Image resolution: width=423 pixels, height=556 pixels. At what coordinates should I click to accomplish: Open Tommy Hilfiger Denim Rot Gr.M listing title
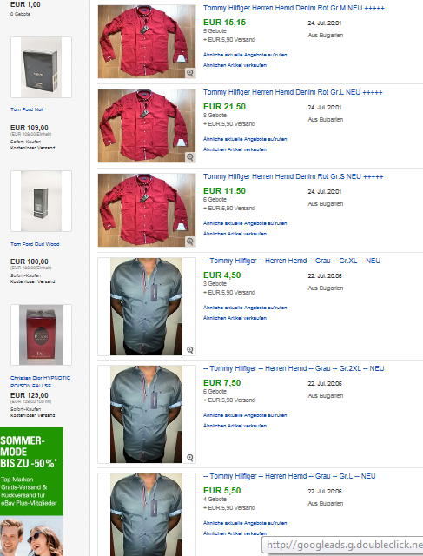pyautogui.click(x=294, y=8)
